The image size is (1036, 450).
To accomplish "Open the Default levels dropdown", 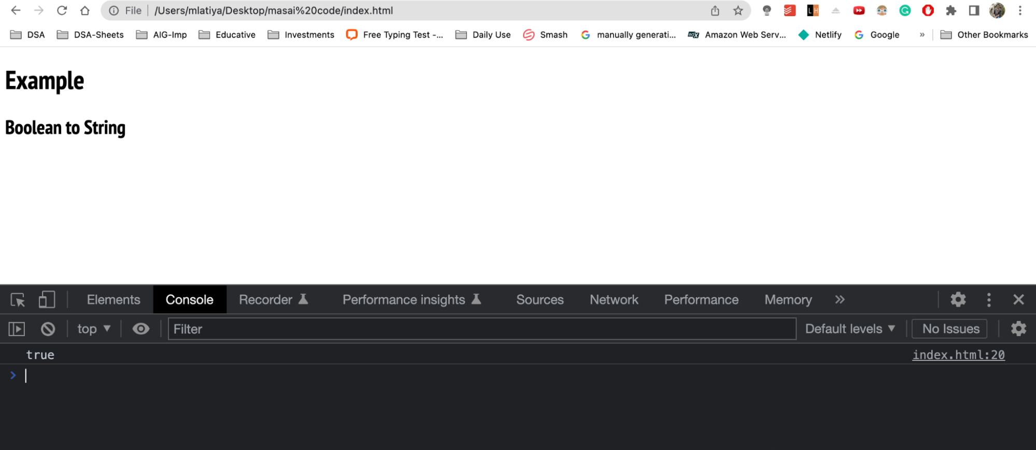I will point(850,329).
